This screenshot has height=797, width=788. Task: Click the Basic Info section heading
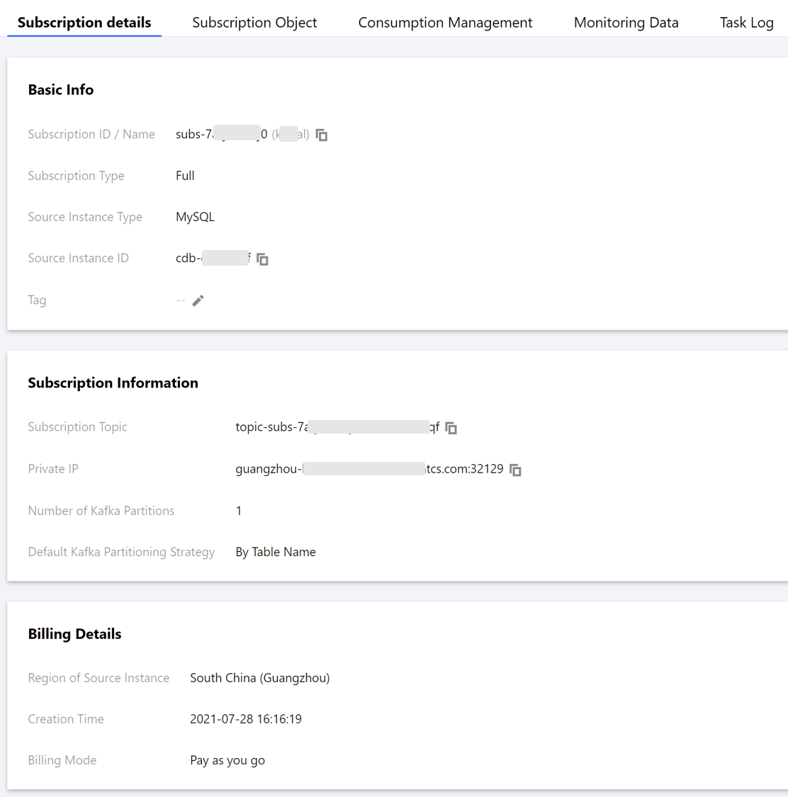click(x=61, y=90)
